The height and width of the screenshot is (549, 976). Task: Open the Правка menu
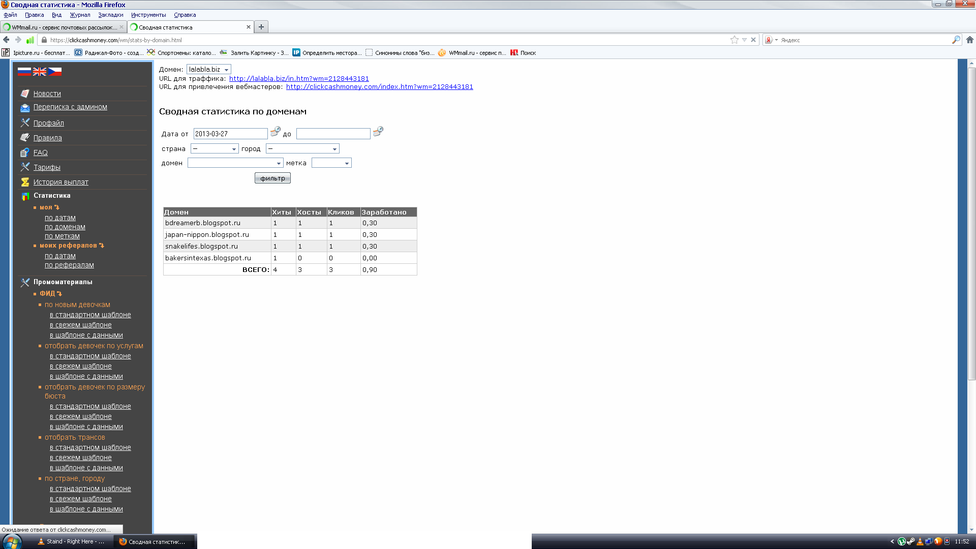point(35,15)
